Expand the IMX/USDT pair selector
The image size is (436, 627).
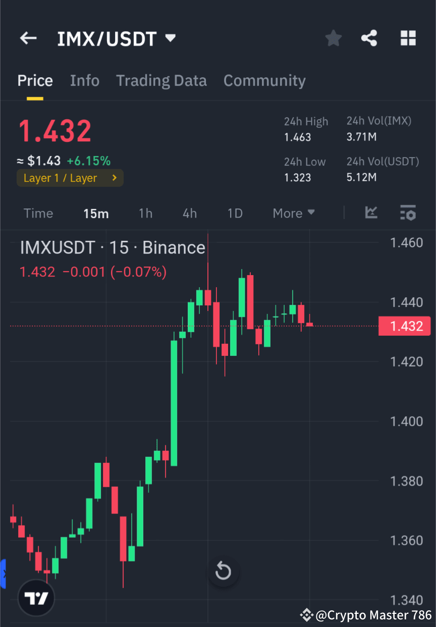[170, 37]
